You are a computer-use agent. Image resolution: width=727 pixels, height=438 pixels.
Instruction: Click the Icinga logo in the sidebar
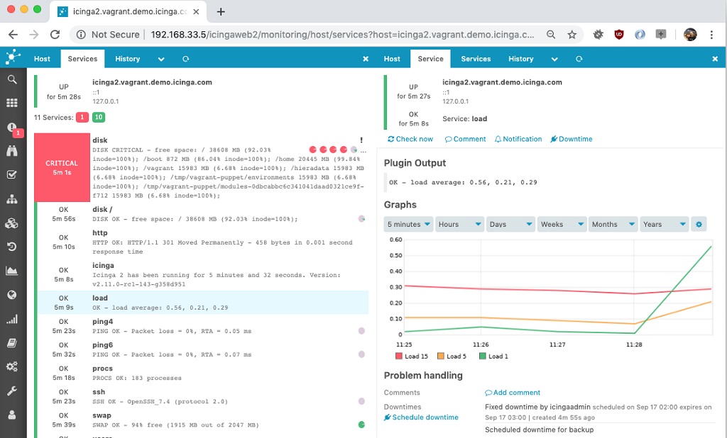pyautogui.click(x=13, y=57)
